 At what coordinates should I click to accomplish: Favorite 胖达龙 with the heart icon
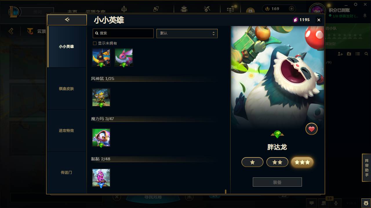click(x=312, y=129)
